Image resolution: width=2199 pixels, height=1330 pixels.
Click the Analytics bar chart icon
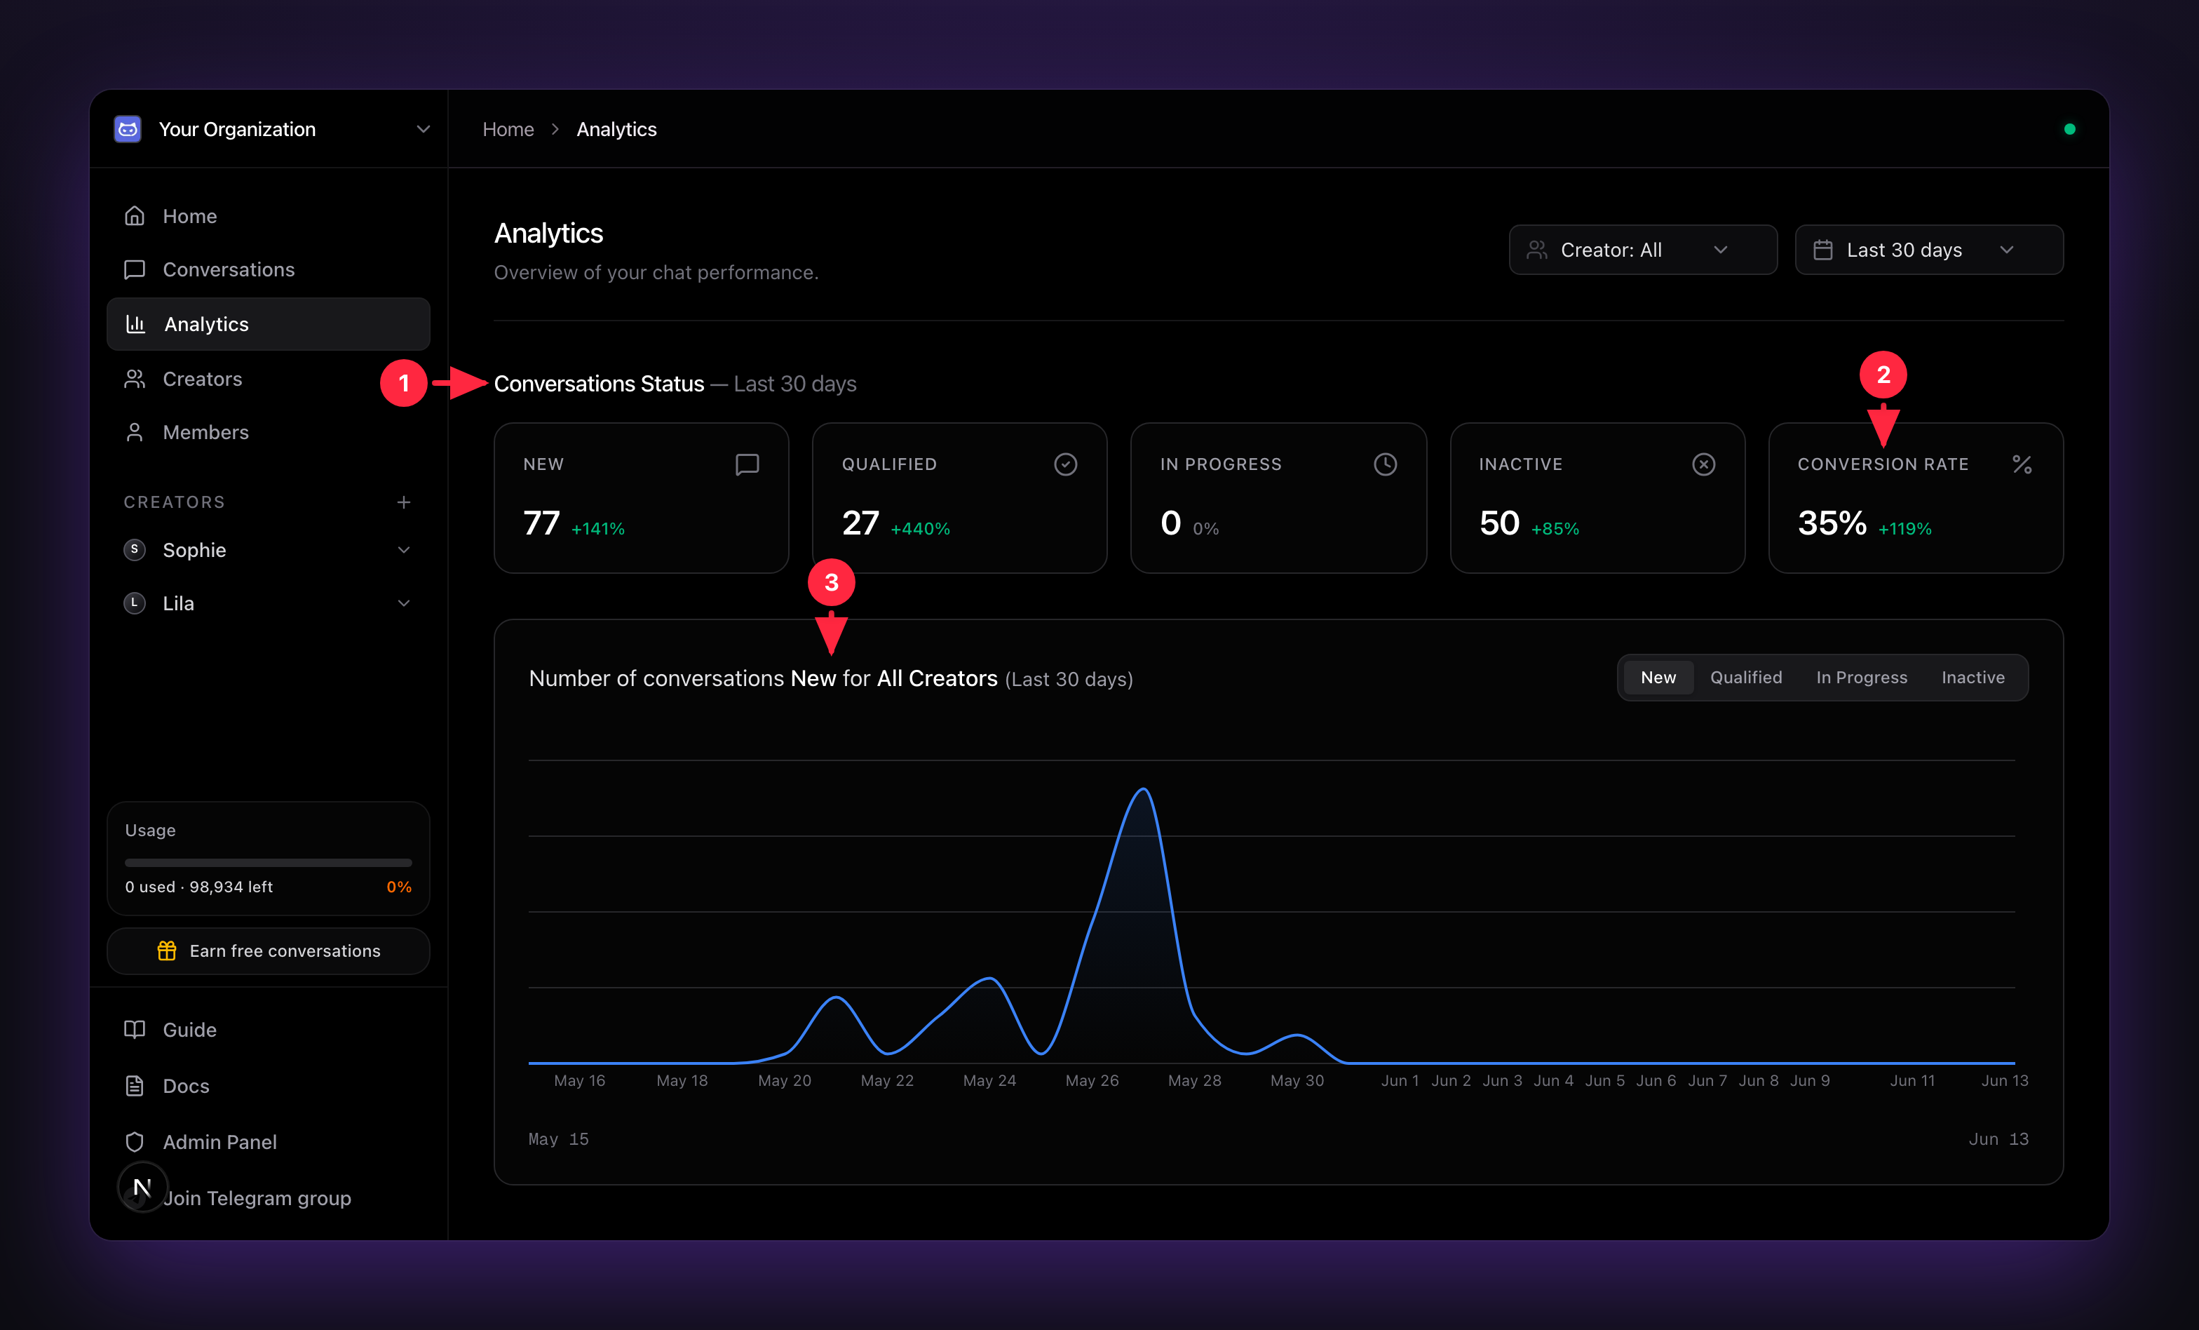135,324
